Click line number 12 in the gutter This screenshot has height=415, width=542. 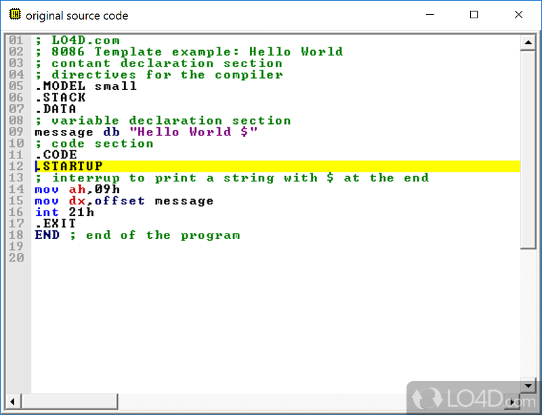pos(16,167)
